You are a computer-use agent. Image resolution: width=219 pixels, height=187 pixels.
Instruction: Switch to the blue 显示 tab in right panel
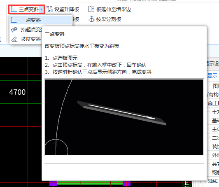[x=212, y=76]
